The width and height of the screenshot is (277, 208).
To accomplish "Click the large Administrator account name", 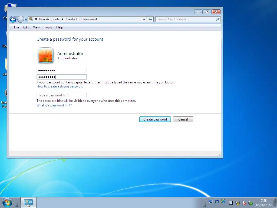I will pos(70,53).
